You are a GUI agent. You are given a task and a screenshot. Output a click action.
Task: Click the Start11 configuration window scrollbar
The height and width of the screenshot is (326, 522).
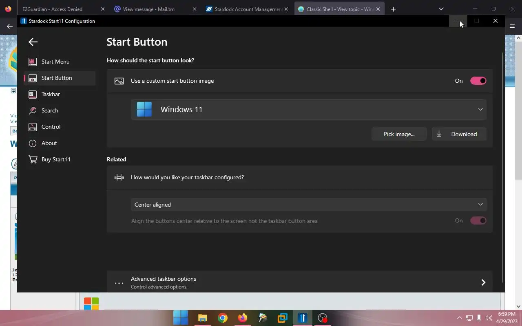point(502,167)
